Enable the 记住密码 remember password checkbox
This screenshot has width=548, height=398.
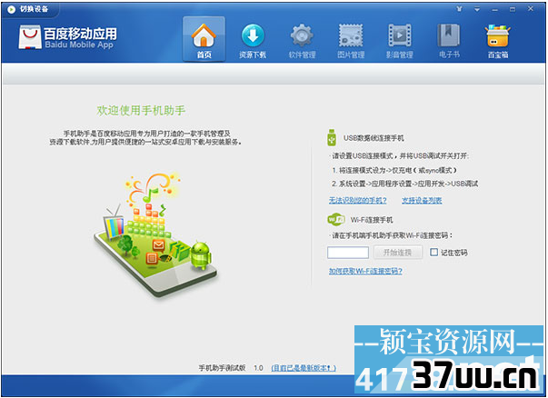[433, 252]
